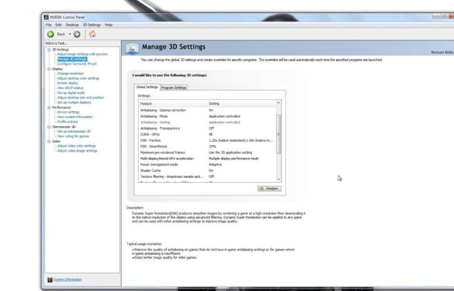The height and width of the screenshot is (291, 454).
Task: Click Restore Defaults at top right
Action: tap(442, 52)
